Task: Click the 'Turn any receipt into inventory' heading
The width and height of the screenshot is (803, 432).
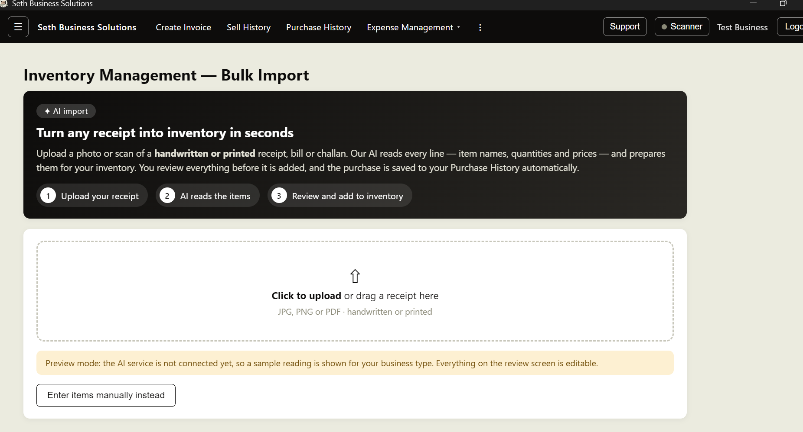Action: [x=165, y=133]
